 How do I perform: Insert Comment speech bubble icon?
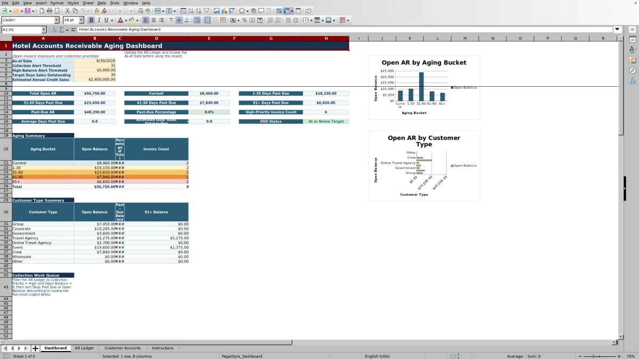(261, 11)
